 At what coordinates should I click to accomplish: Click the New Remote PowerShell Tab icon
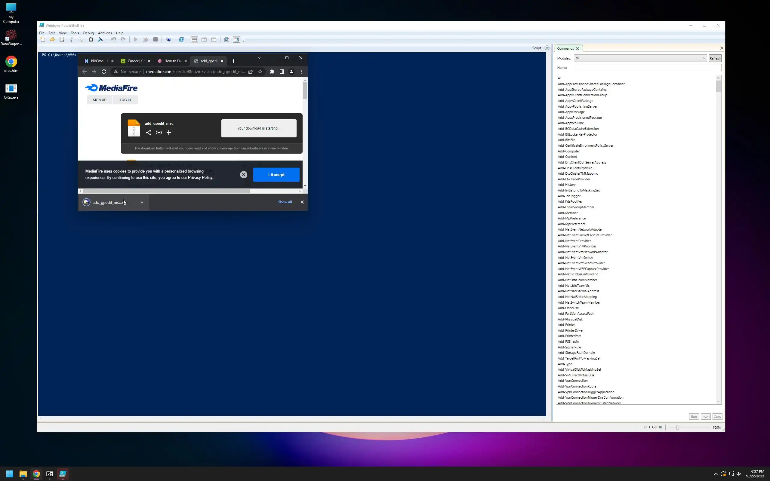(168, 39)
